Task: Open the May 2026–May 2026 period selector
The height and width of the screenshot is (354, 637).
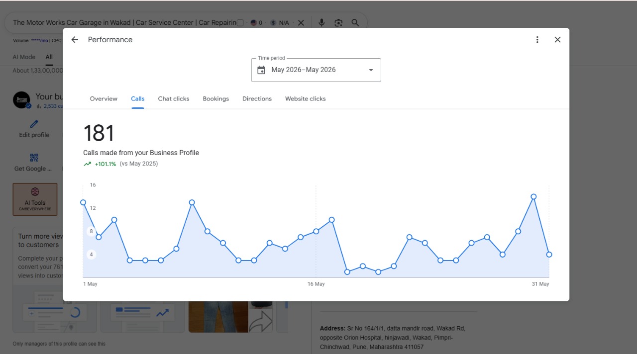Action: (x=316, y=70)
